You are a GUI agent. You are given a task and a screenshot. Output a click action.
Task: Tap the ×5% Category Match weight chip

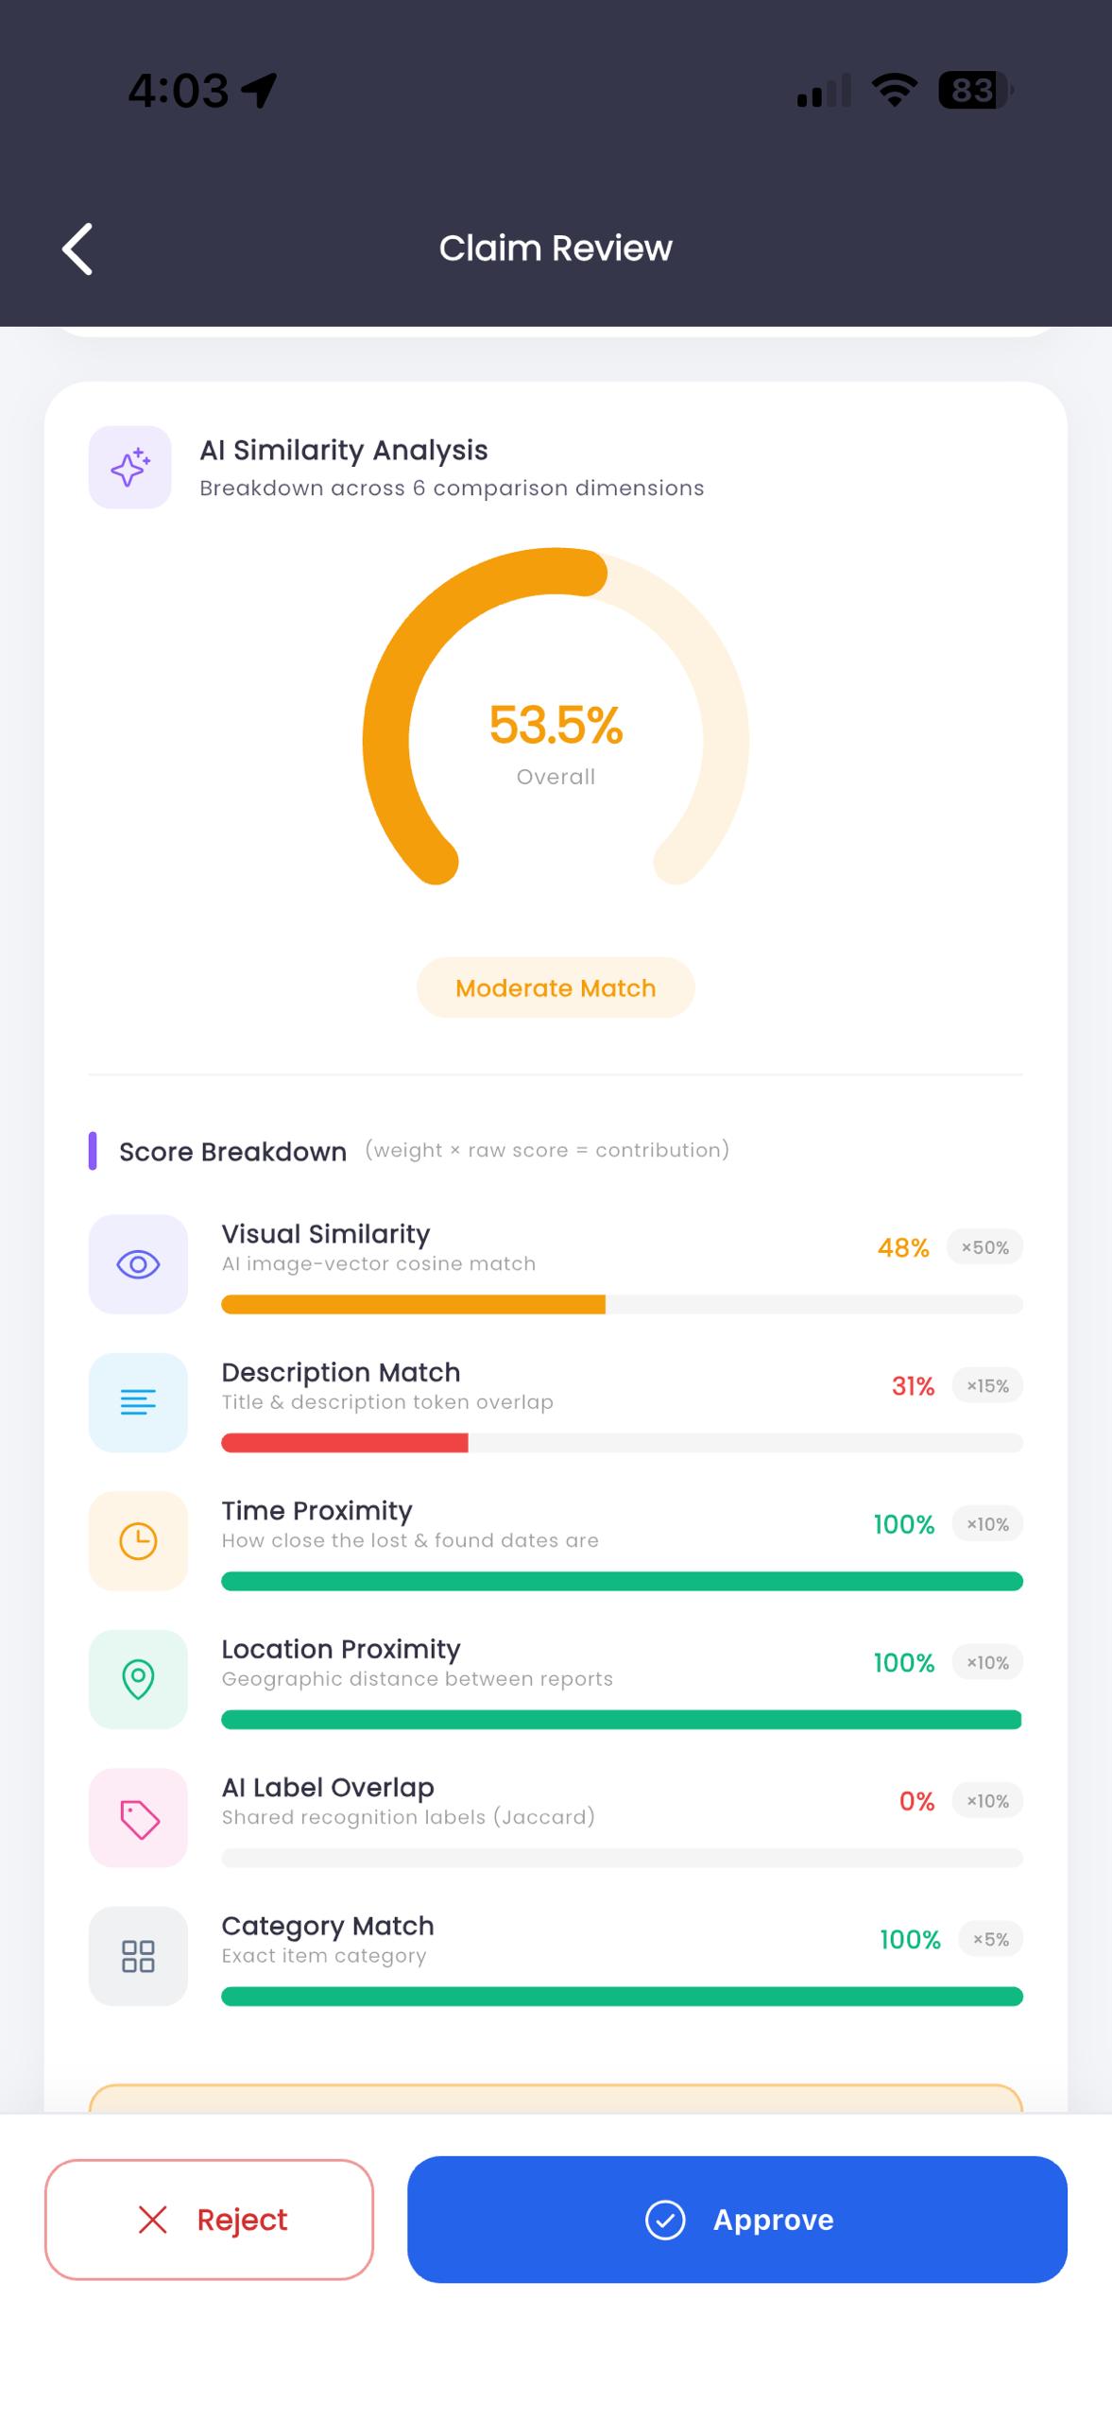tap(991, 1939)
